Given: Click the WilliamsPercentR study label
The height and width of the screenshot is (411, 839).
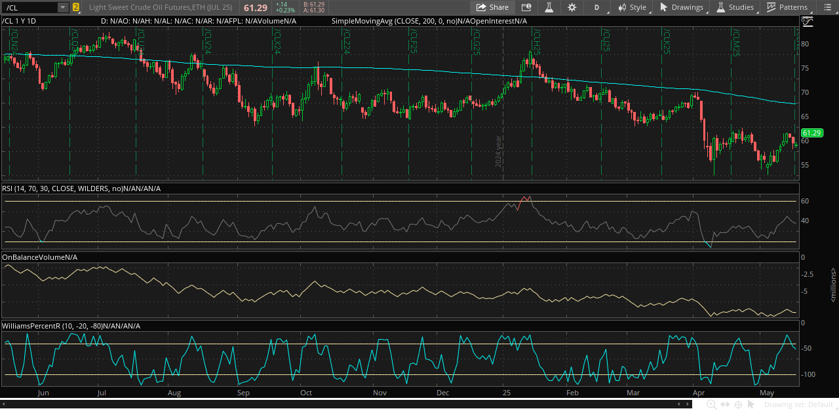Looking at the screenshot, I should 71,325.
